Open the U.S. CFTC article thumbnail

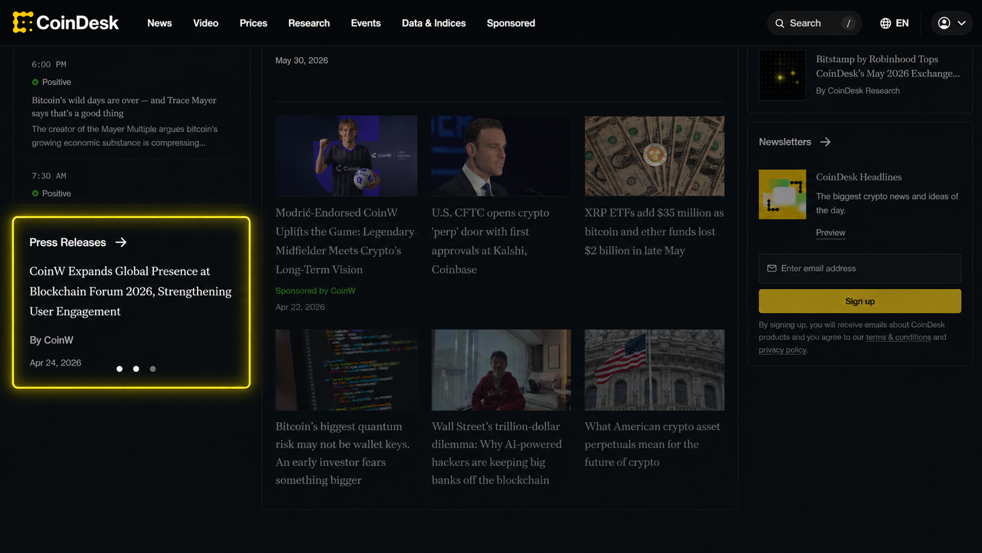[501, 156]
